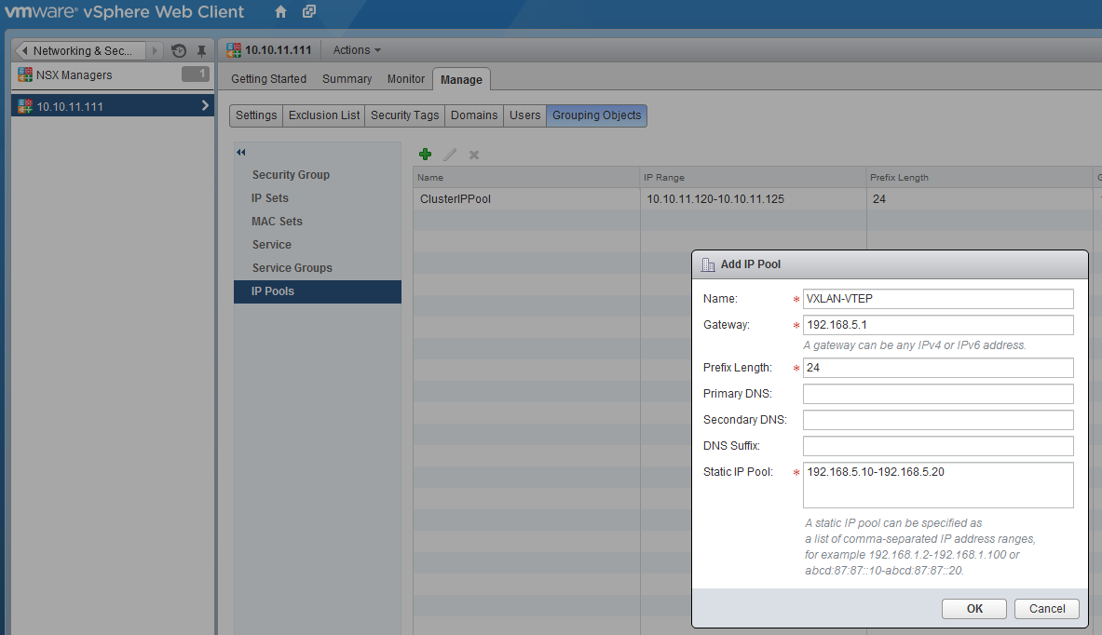Click the Home icon in top bar
This screenshot has height=635, width=1102.
point(280,12)
